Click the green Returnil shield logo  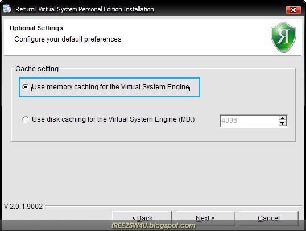283,37
